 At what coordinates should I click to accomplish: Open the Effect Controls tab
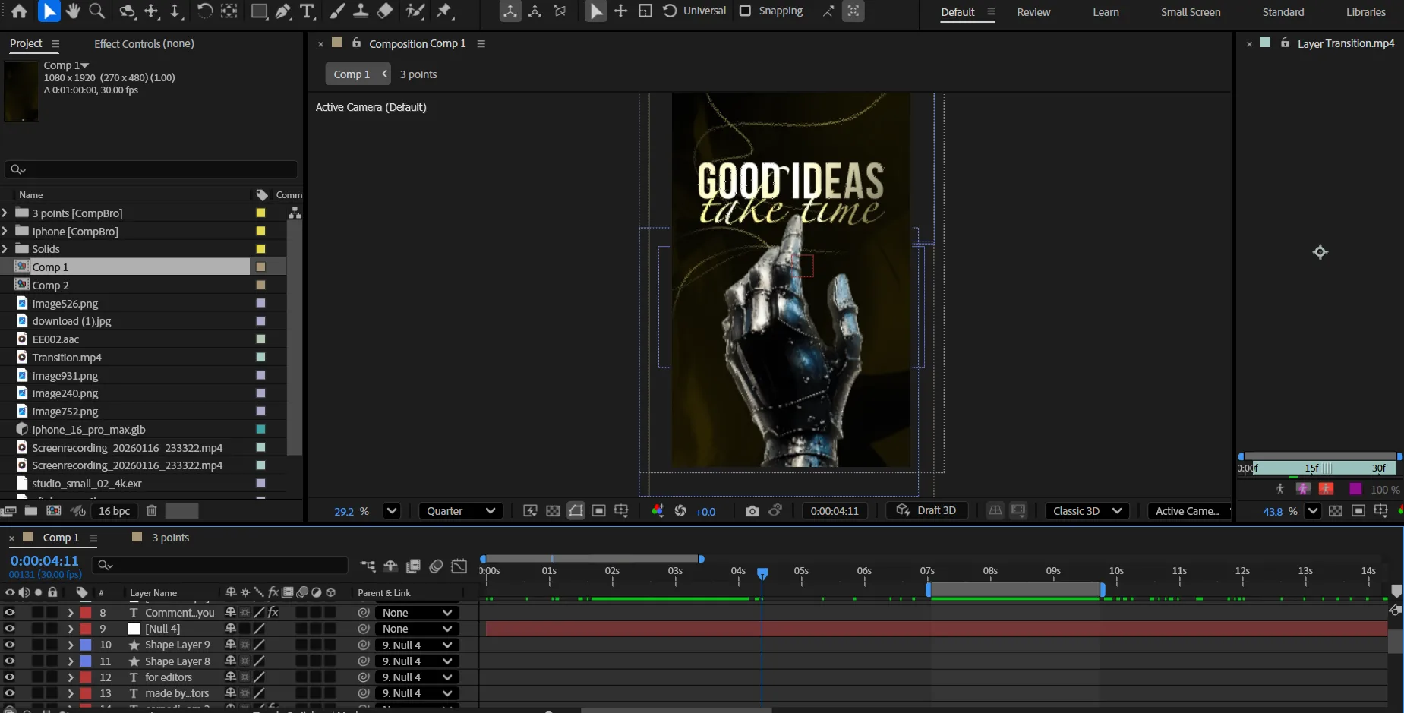point(144,44)
